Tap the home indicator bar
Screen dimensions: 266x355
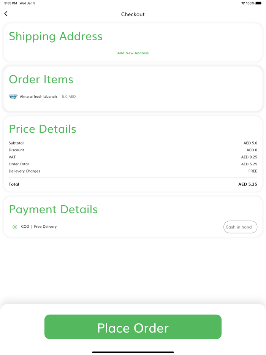133,352
